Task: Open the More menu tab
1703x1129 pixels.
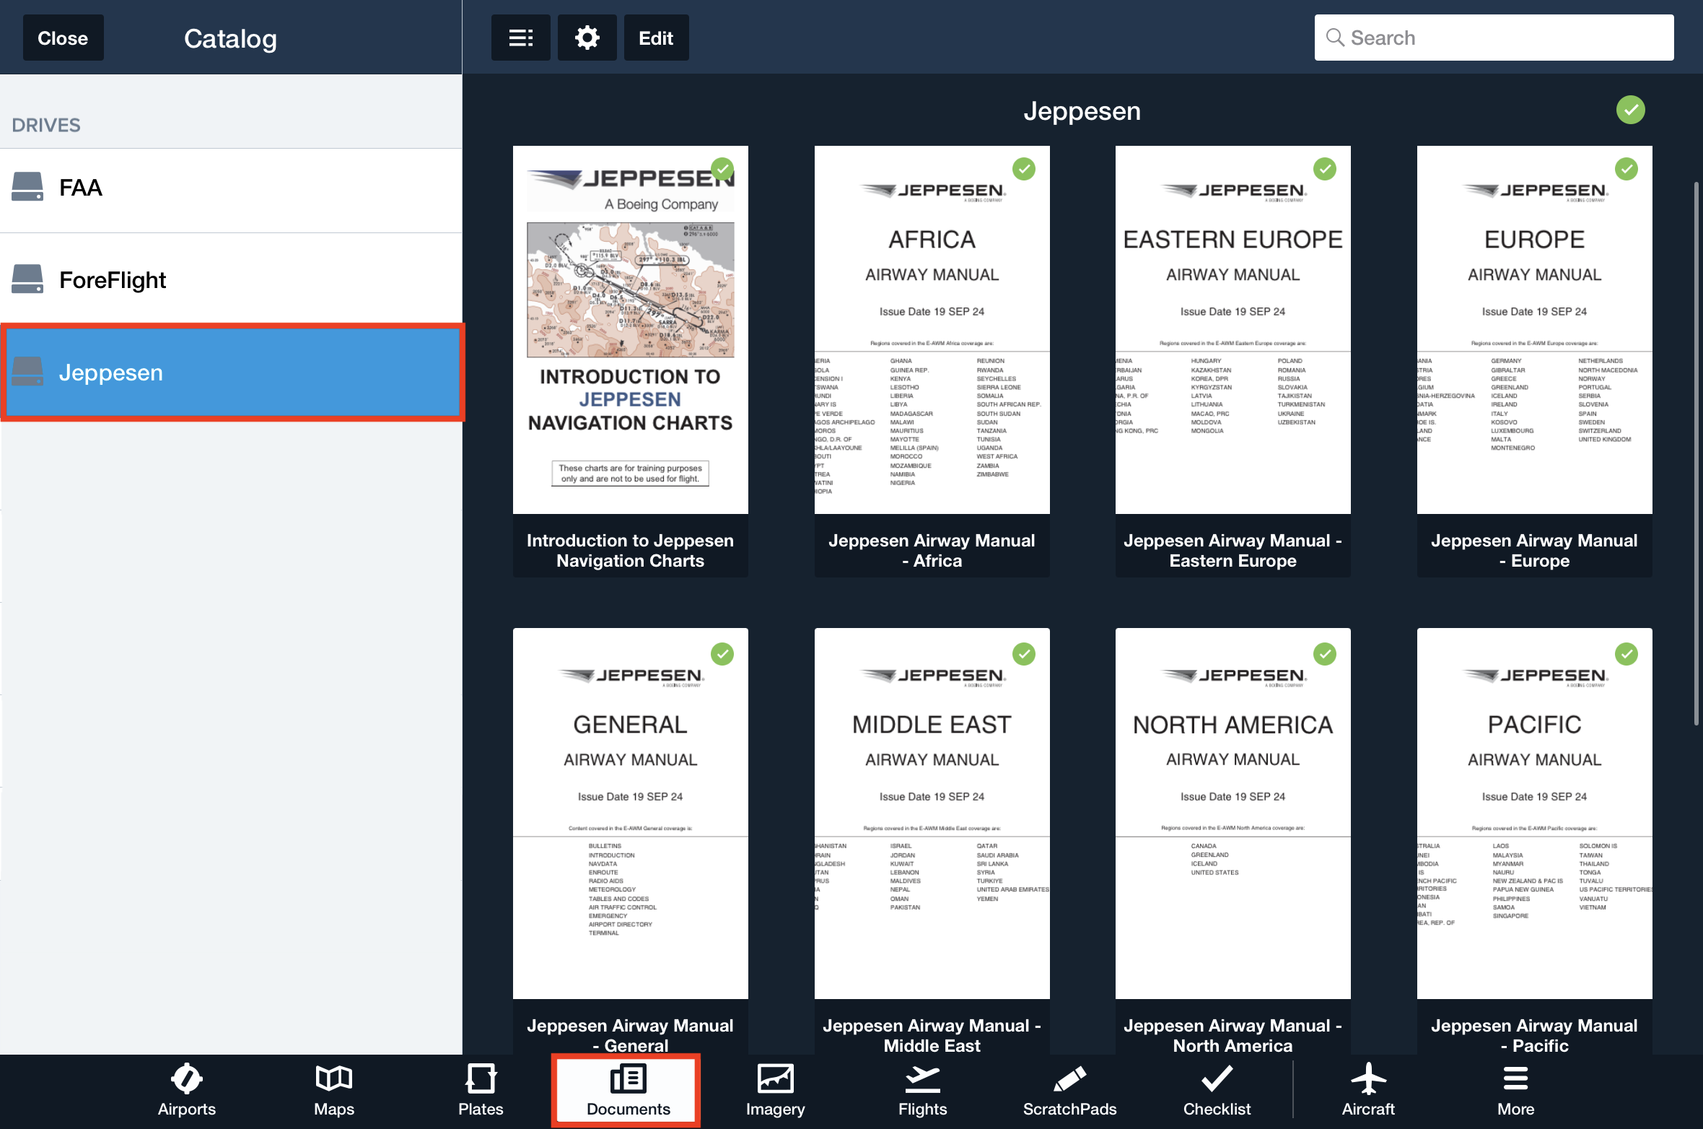Action: [1515, 1091]
